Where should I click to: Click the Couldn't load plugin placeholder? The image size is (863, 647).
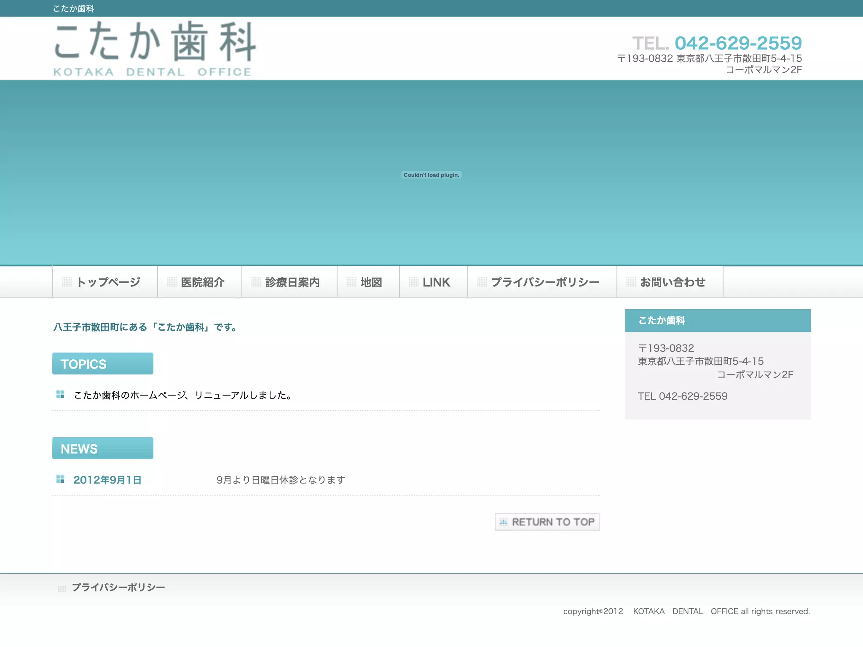click(x=431, y=175)
